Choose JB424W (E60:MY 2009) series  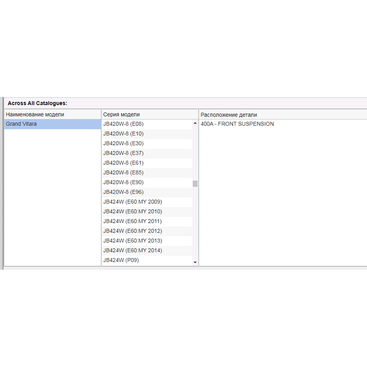coord(132,202)
